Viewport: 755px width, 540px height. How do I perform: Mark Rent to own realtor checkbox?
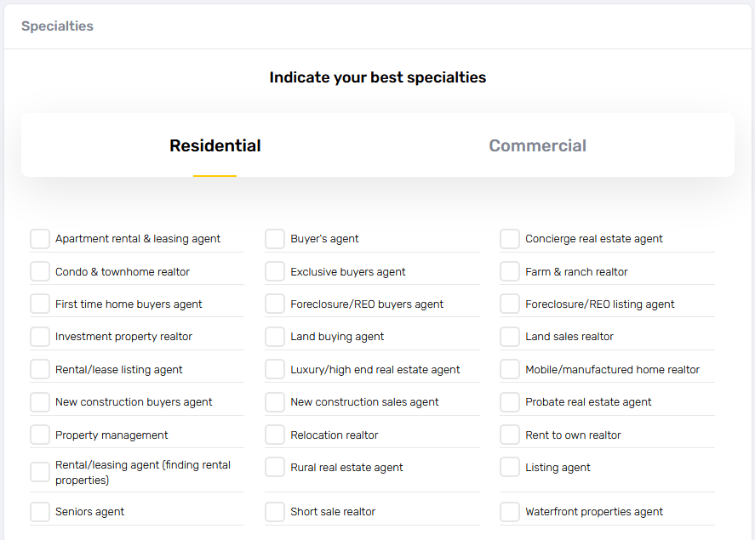click(510, 435)
